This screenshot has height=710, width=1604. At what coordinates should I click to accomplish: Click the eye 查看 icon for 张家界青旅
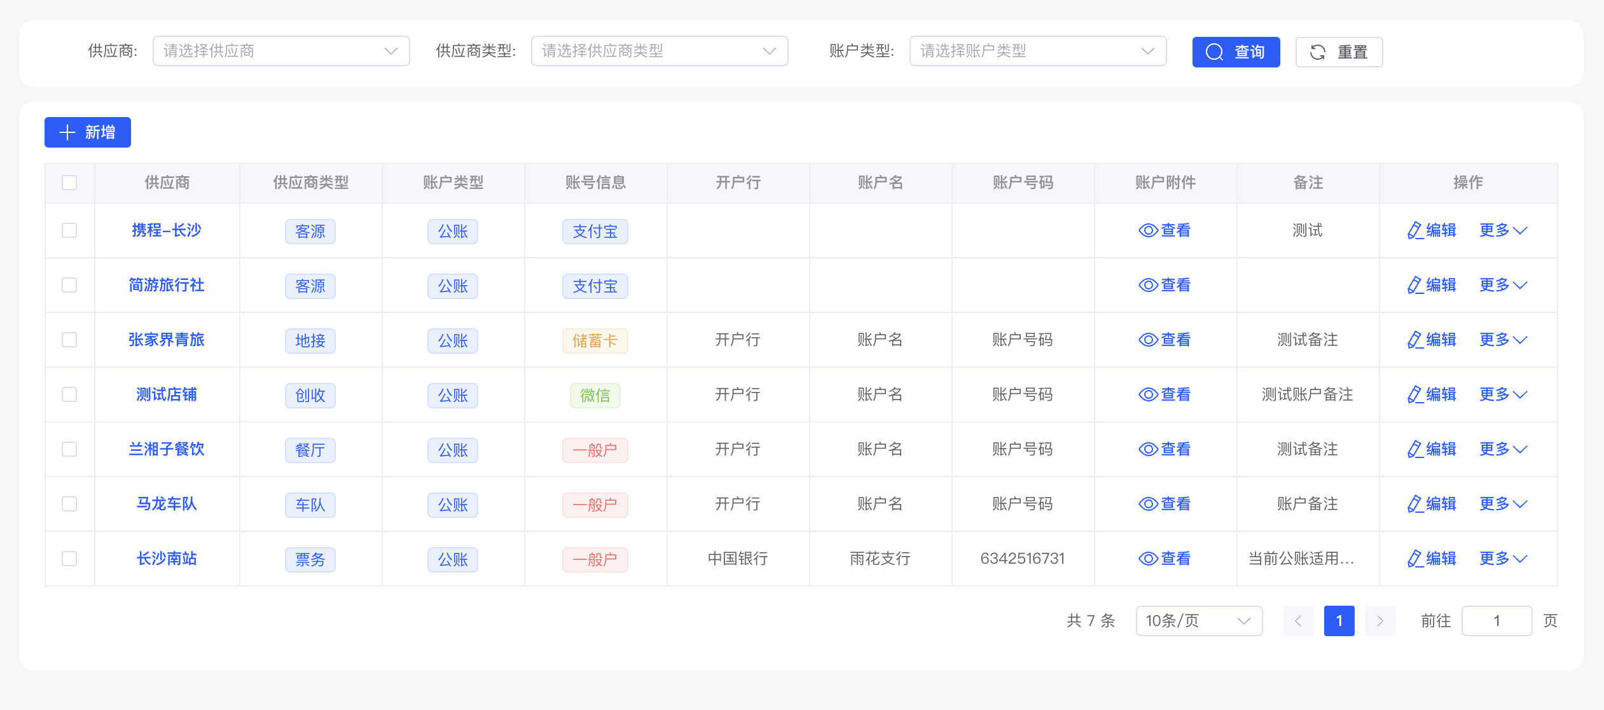click(1147, 340)
